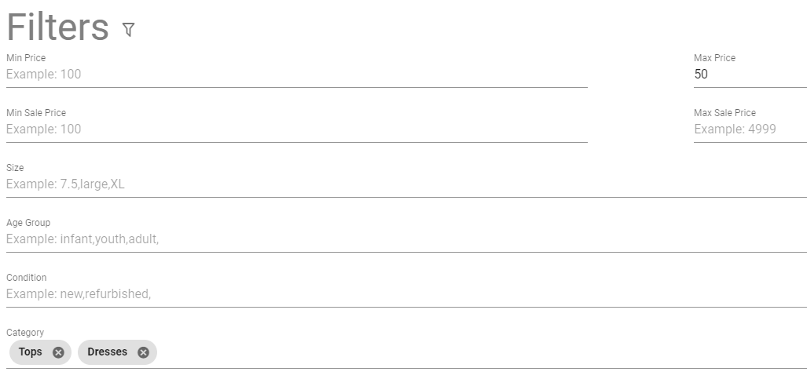
Task: Click the 'Min Price' label text
Action: 26,58
